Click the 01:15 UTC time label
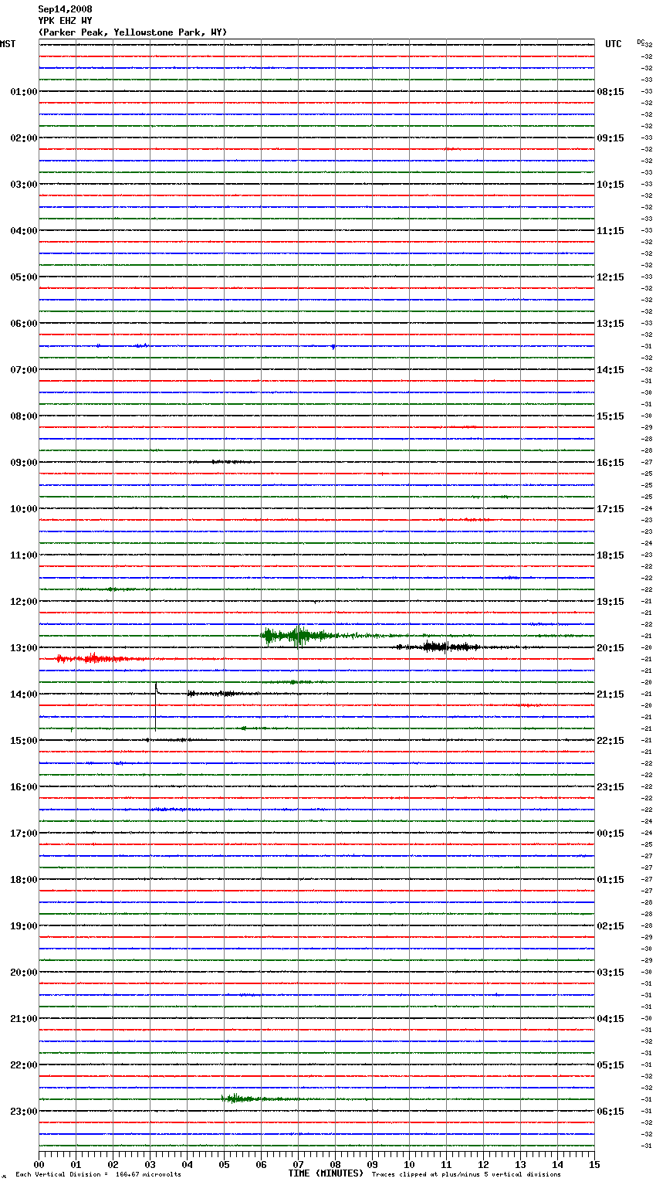 [x=610, y=880]
